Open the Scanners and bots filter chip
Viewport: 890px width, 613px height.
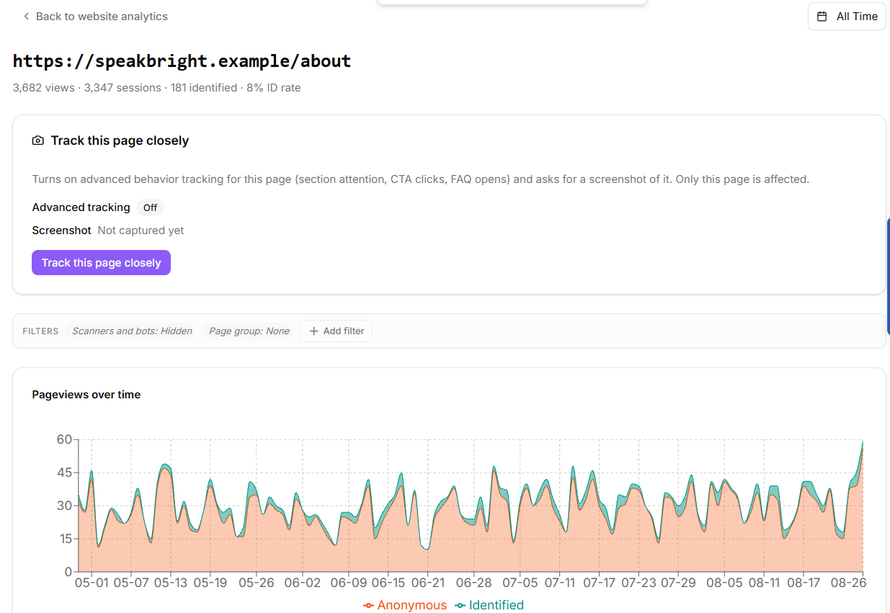pyautogui.click(x=132, y=331)
